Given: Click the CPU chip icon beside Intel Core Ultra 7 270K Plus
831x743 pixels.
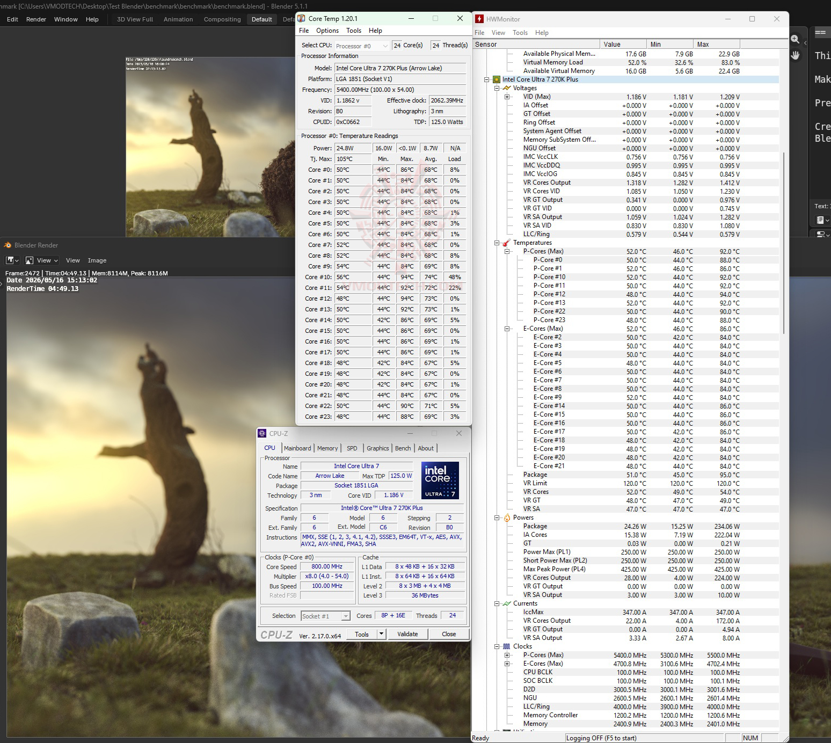Looking at the screenshot, I should pyautogui.click(x=497, y=79).
